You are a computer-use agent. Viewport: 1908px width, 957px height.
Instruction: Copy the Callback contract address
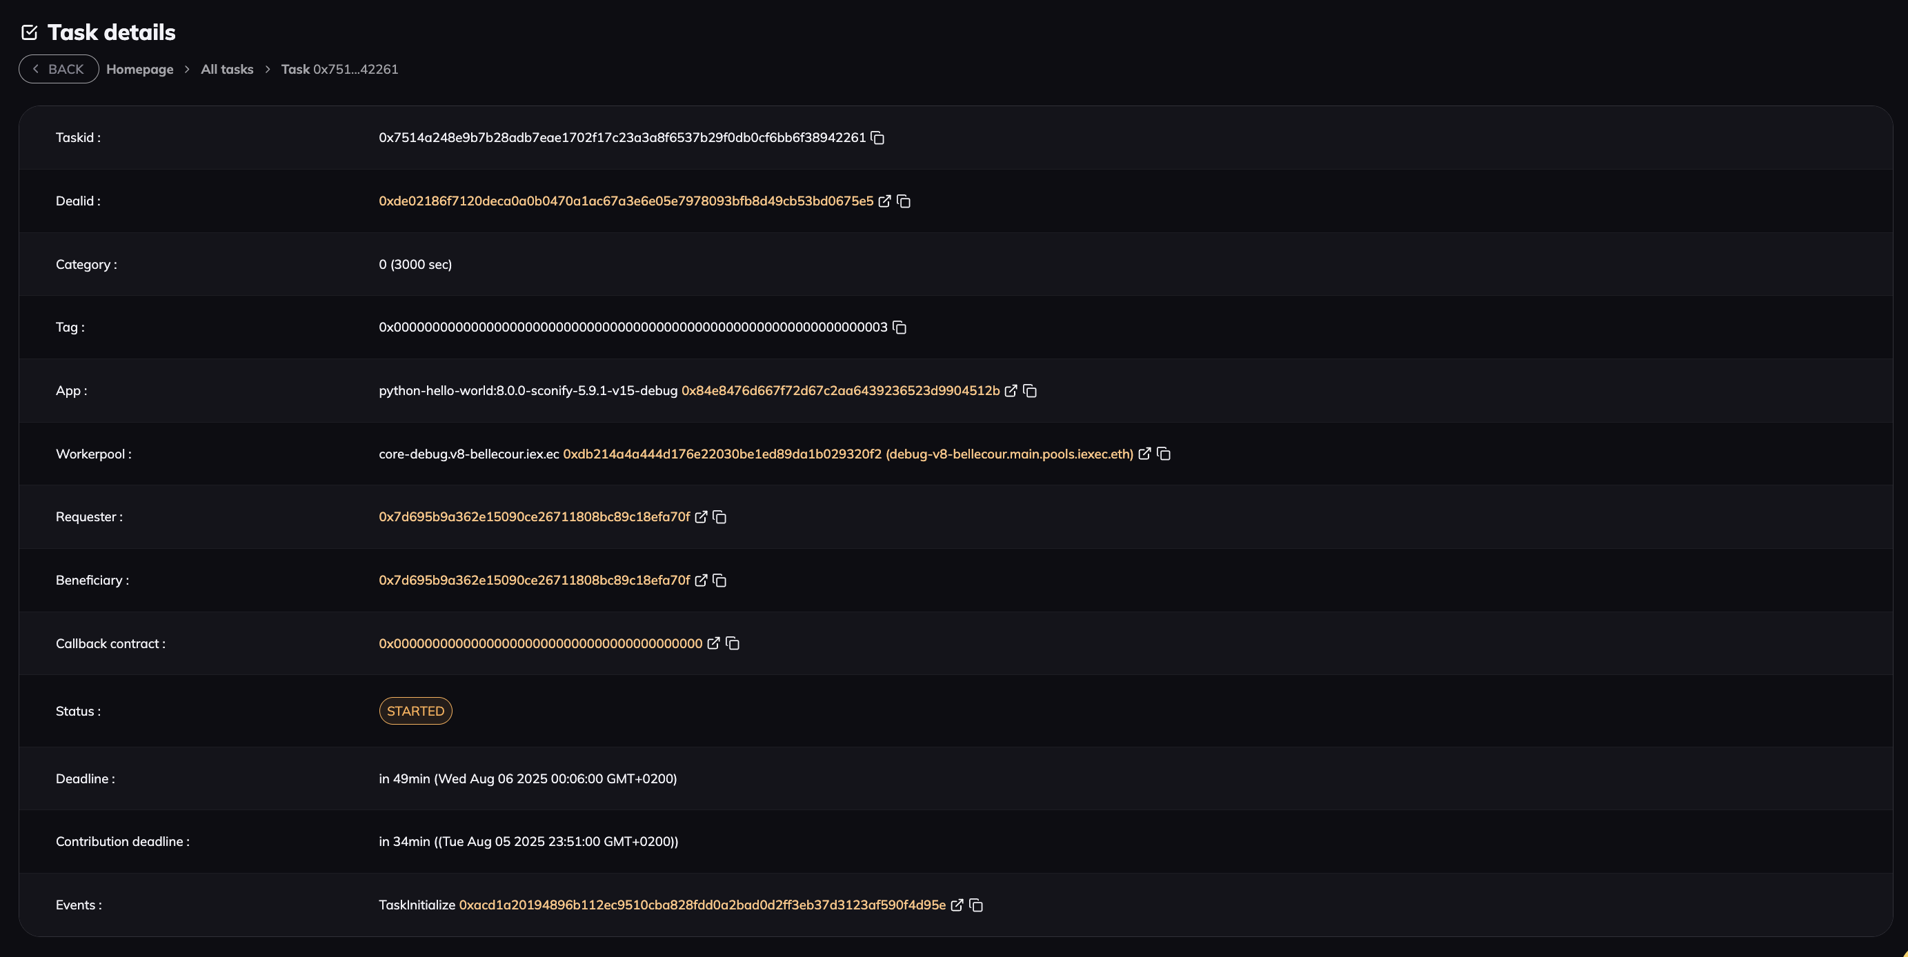coord(732,643)
